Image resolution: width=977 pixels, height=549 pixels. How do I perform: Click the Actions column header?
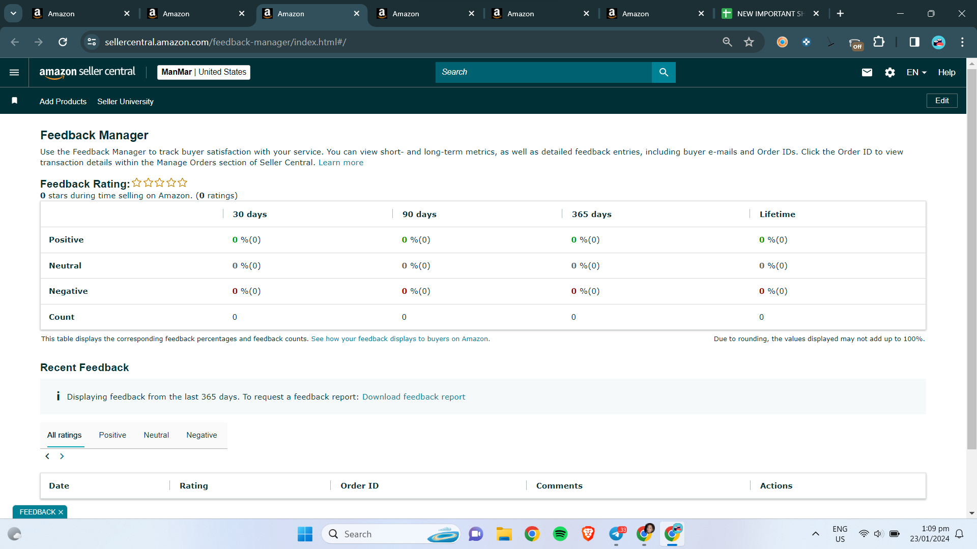point(776,486)
